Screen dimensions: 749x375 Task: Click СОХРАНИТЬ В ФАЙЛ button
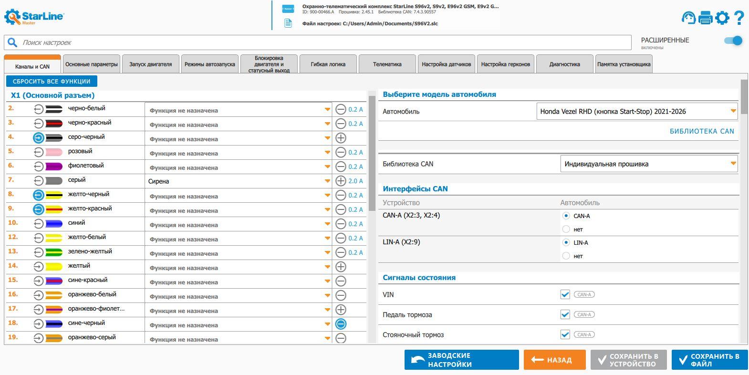(710, 360)
